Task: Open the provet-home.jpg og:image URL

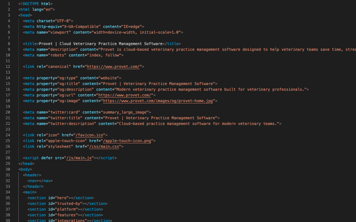Action: [x=158, y=101]
